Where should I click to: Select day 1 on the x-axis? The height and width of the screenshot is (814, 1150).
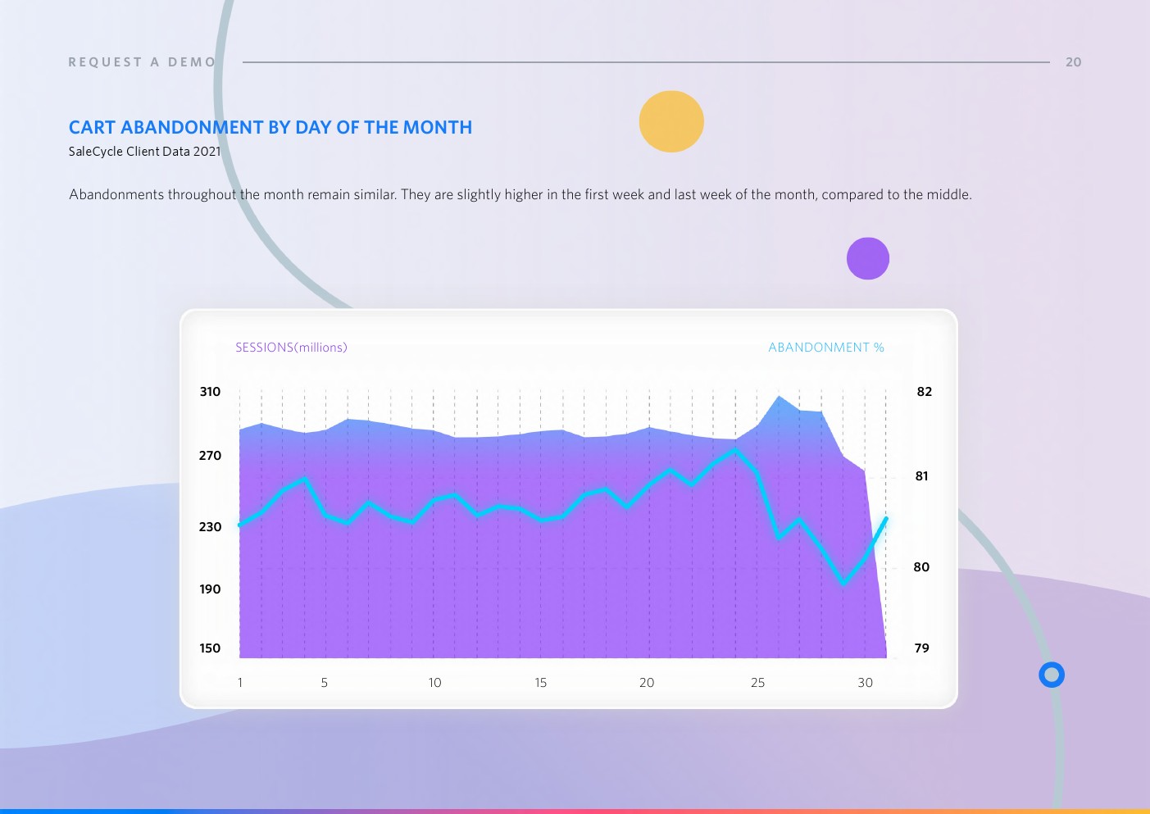click(240, 683)
